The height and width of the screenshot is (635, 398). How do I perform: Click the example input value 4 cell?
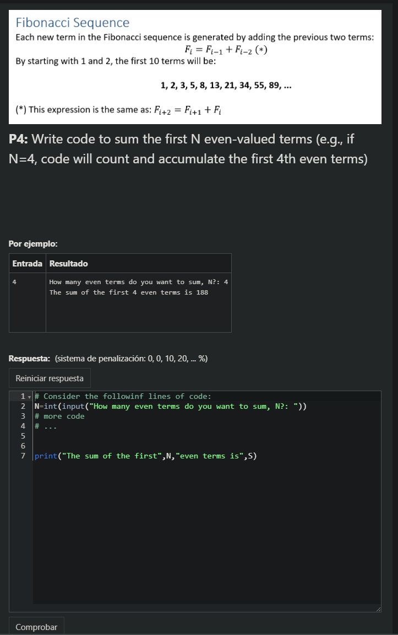coord(28,302)
